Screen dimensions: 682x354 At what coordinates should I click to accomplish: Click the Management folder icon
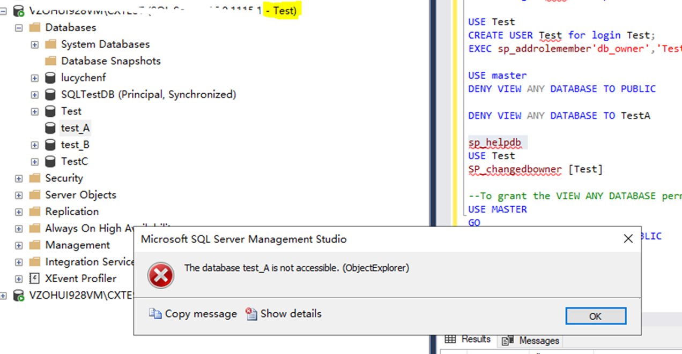pyautogui.click(x=35, y=245)
